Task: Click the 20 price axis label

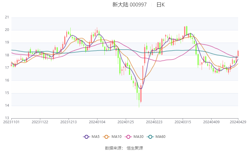Action: 7,30
